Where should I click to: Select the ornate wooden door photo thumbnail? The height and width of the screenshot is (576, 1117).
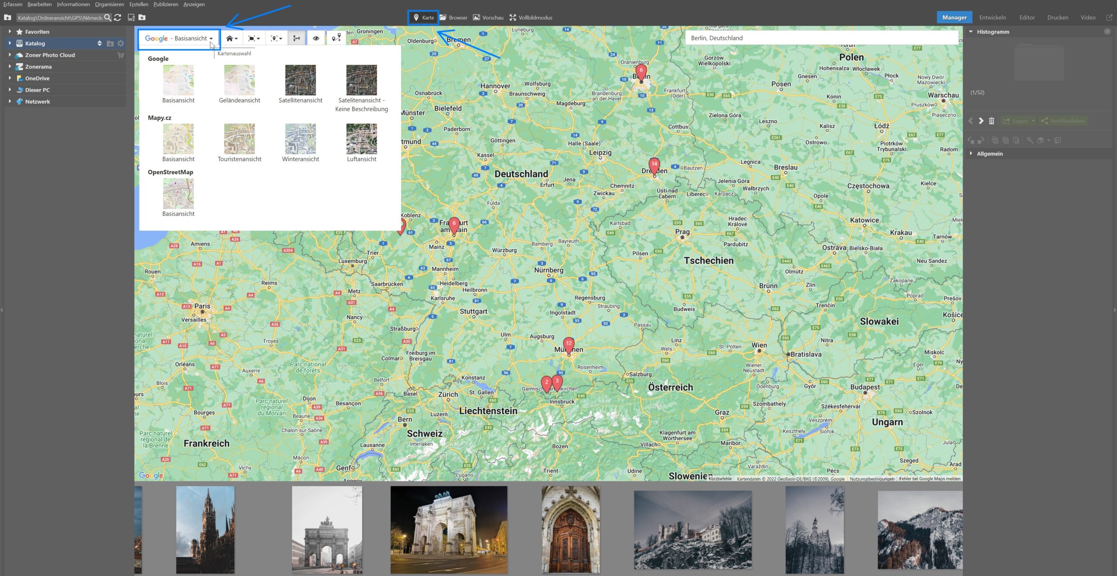point(571,530)
